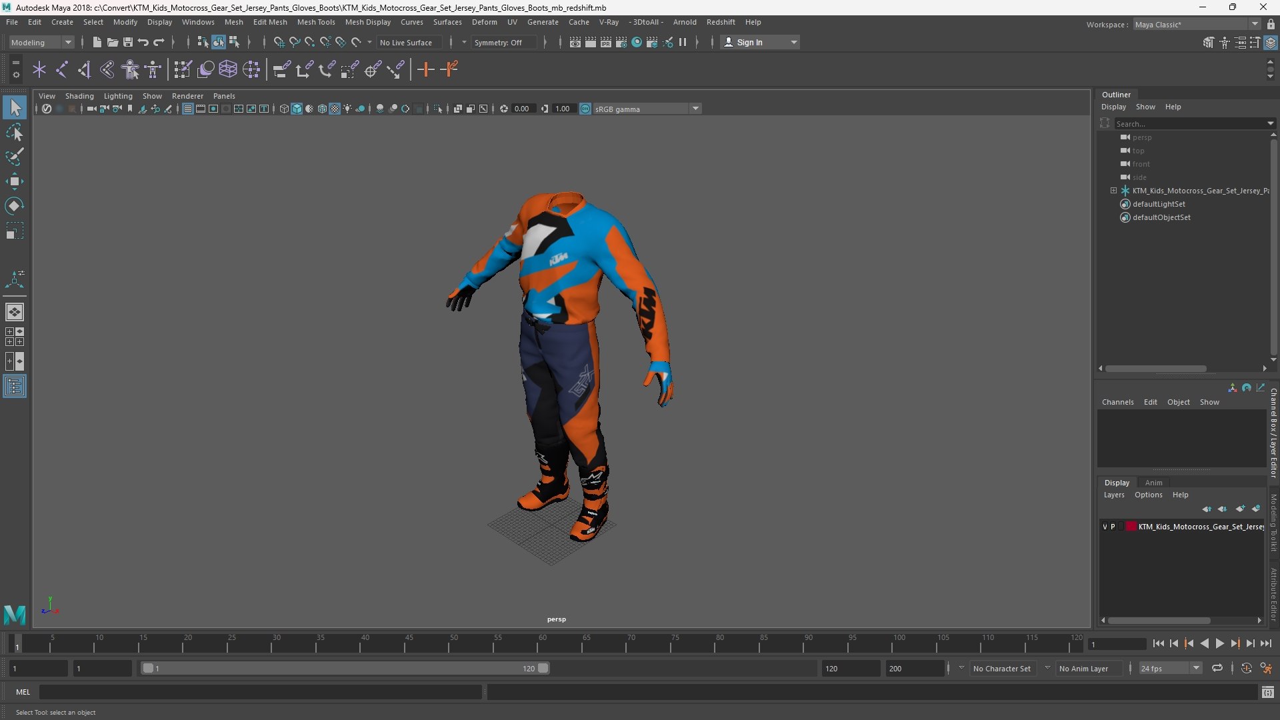Toggle wireframe on shaded mode
Image resolution: width=1280 pixels, height=720 pixels.
323,109
